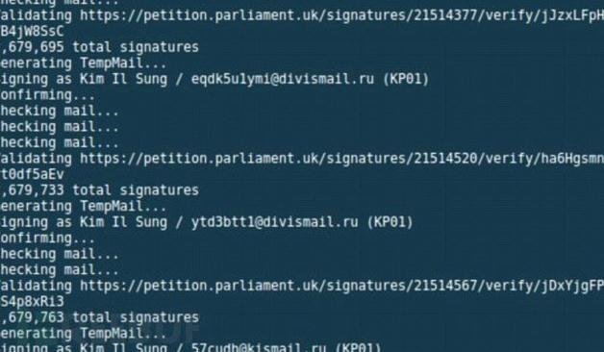Click email eqdk5ulymi@divismail.ru
This screenshot has height=352, width=604.
pos(283,79)
